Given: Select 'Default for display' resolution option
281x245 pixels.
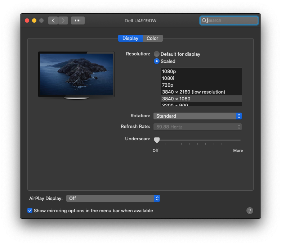Looking at the screenshot, I should pyautogui.click(x=157, y=54).
